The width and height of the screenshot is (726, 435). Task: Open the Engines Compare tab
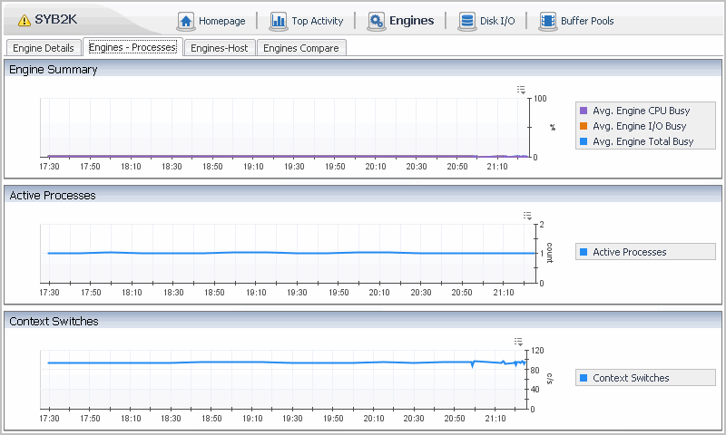click(300, 48)
